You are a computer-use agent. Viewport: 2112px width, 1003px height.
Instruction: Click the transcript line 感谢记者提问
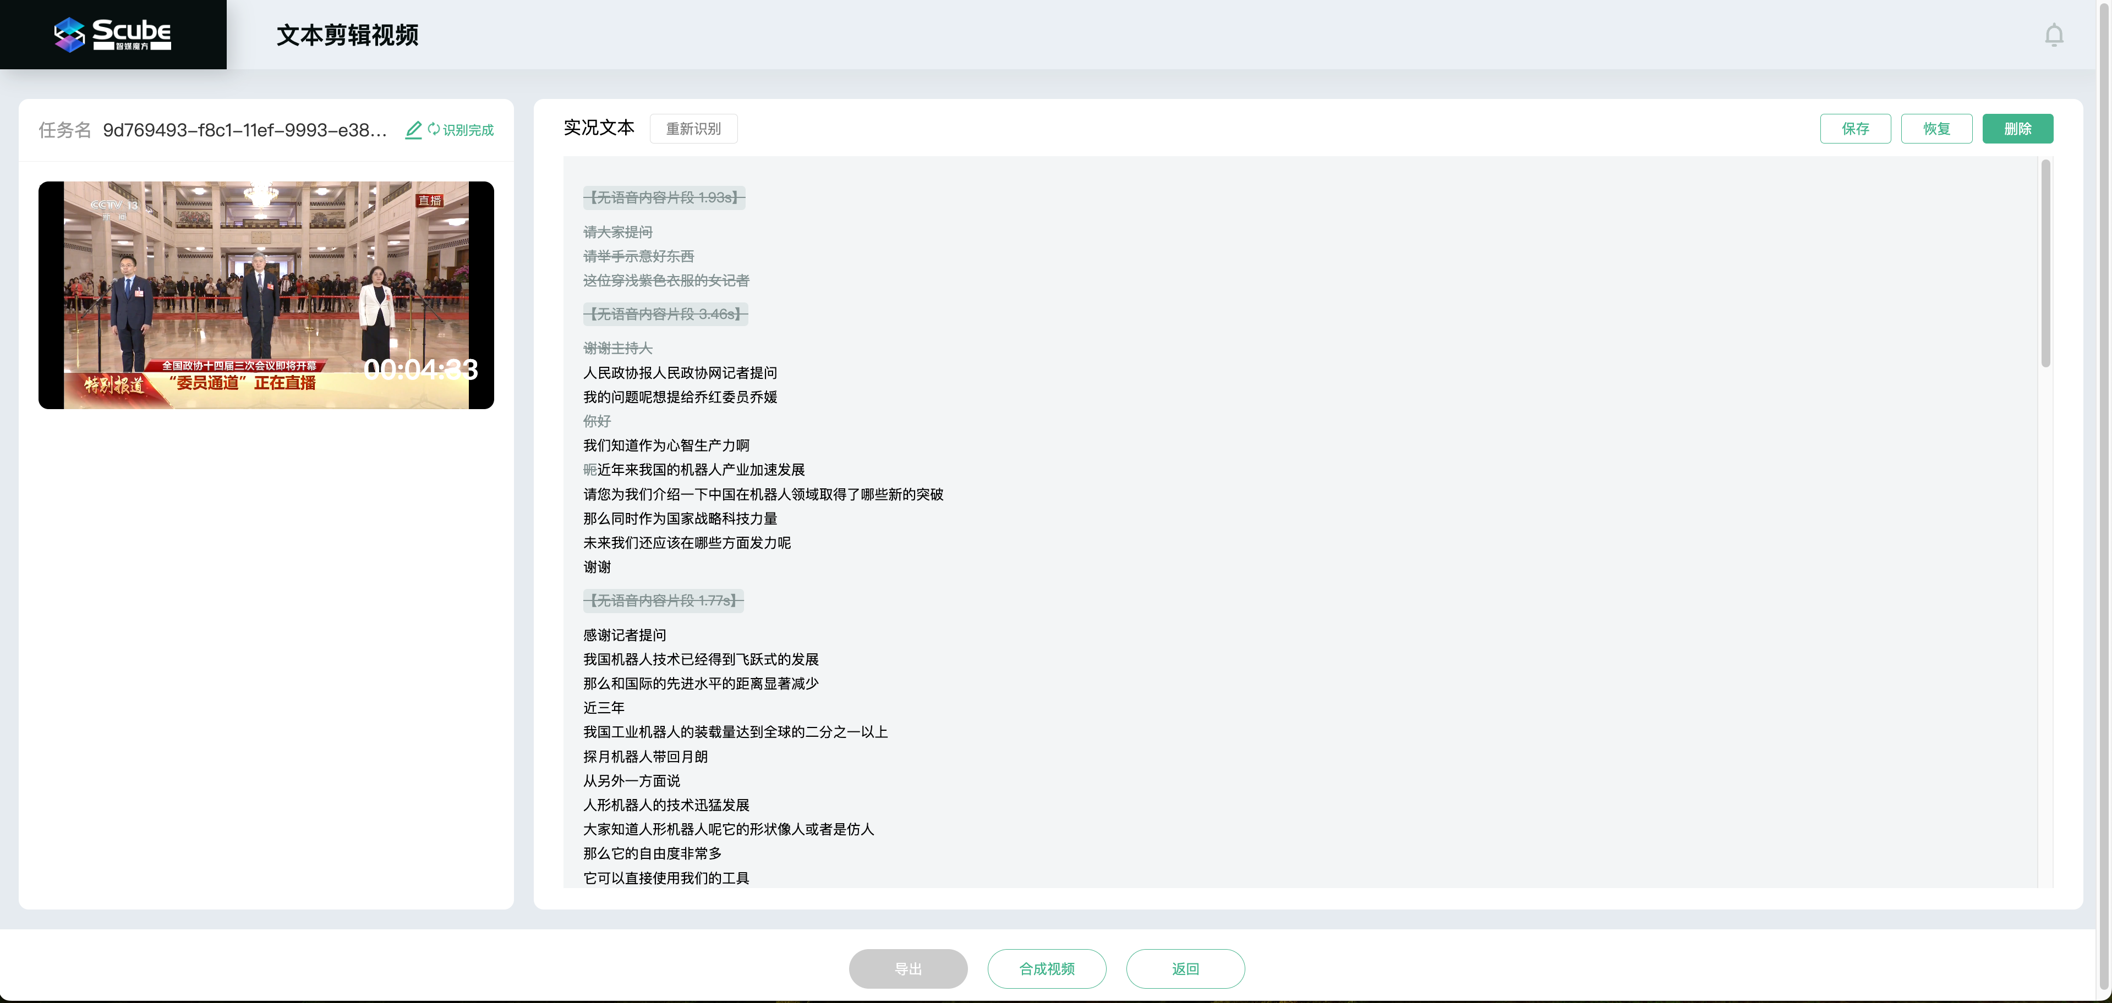pos(624,635)
